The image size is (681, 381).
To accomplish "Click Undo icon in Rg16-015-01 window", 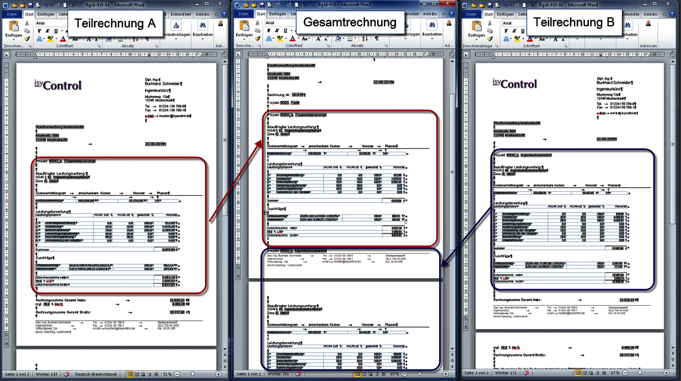I will point(45,5).
